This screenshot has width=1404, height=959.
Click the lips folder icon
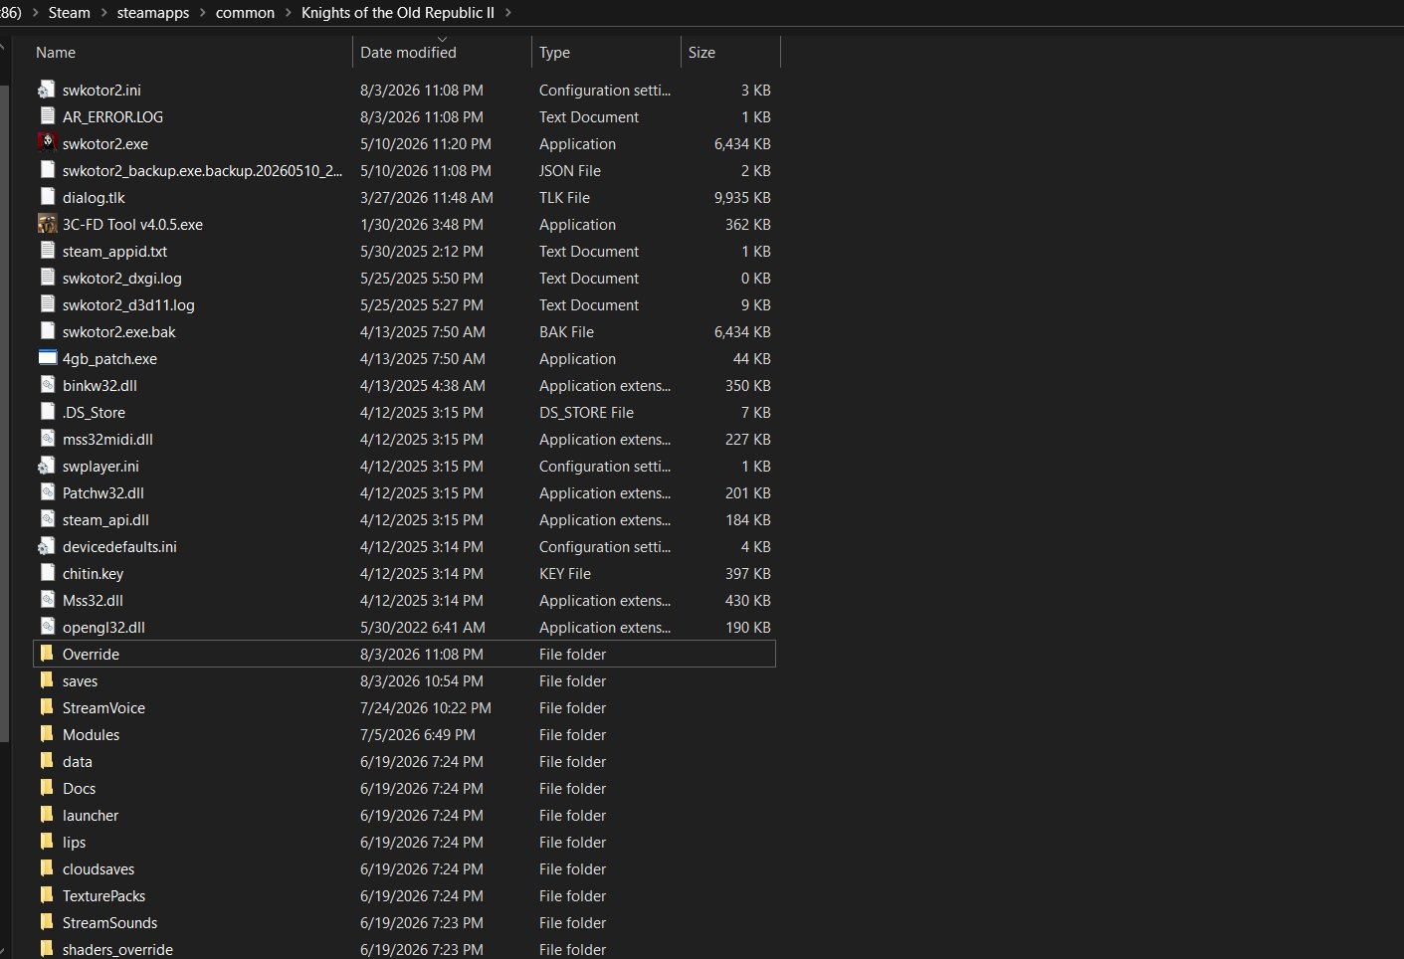tap(47, 842)
